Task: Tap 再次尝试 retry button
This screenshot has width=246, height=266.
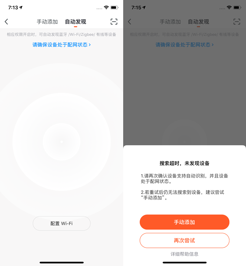Action: tap(184, 240)
